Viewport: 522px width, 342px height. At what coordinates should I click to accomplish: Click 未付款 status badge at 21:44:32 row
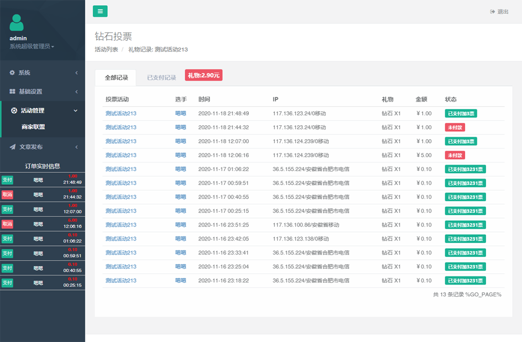coord(455,128)
